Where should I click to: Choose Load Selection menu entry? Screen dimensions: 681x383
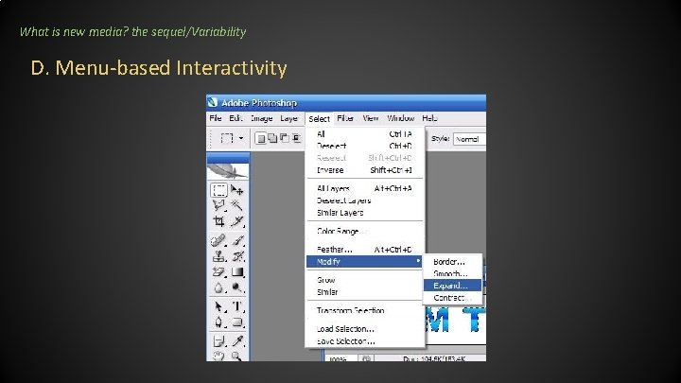(x=364, y=329)
